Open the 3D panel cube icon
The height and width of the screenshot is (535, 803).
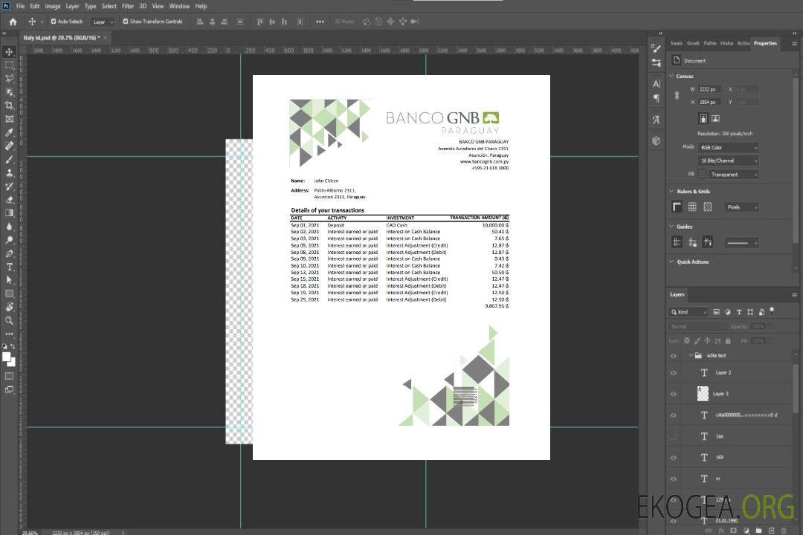click(657, 140)
